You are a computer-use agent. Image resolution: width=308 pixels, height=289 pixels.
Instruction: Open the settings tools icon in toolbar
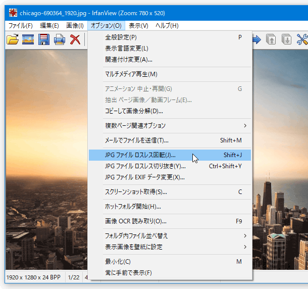tap(302, 39)
